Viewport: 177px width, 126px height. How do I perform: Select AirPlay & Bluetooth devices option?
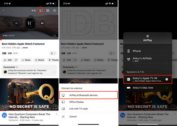(88, 95)
